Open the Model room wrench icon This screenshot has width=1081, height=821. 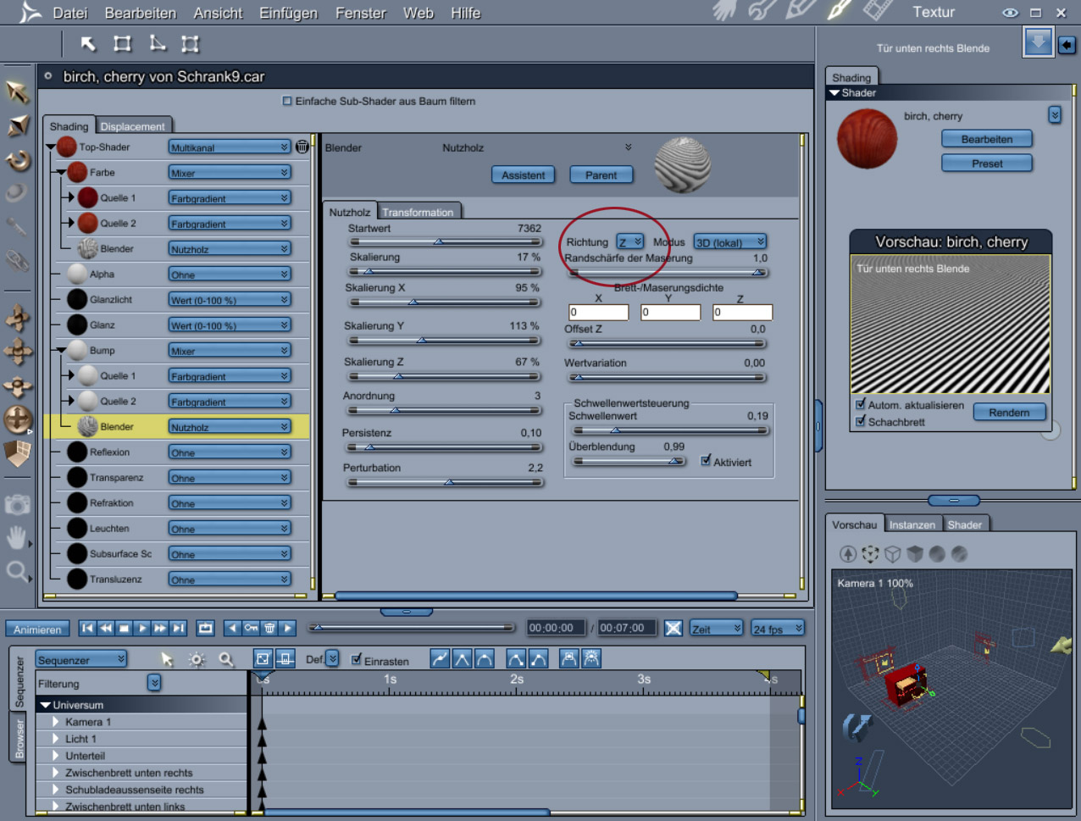pos(761,11)
